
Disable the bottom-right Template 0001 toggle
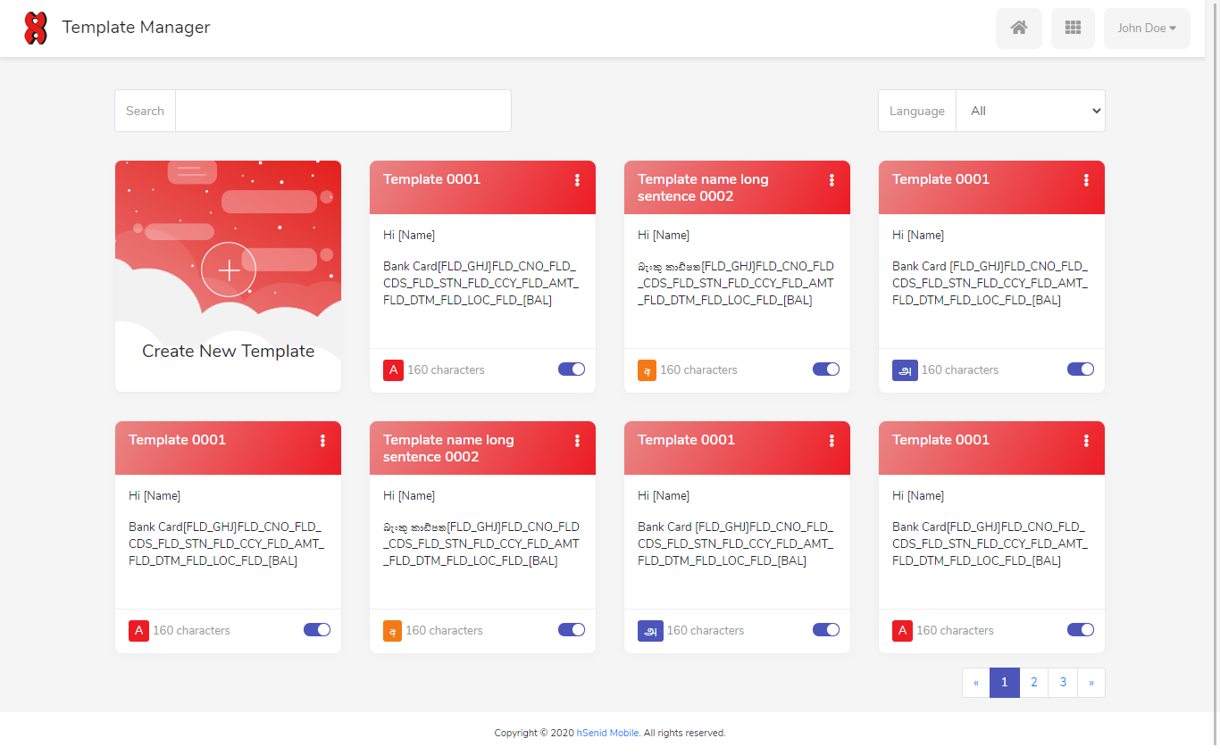1081,630
